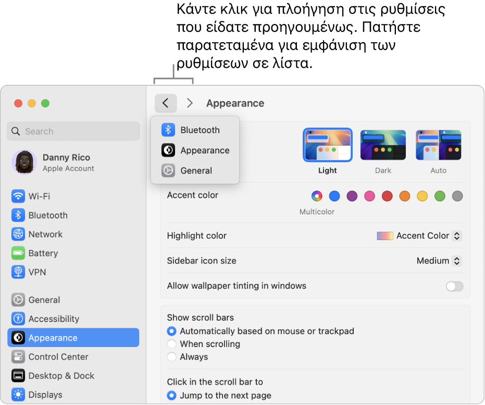485x405 pixels.
Task: Pick graphite accent color
Action: 457,196
